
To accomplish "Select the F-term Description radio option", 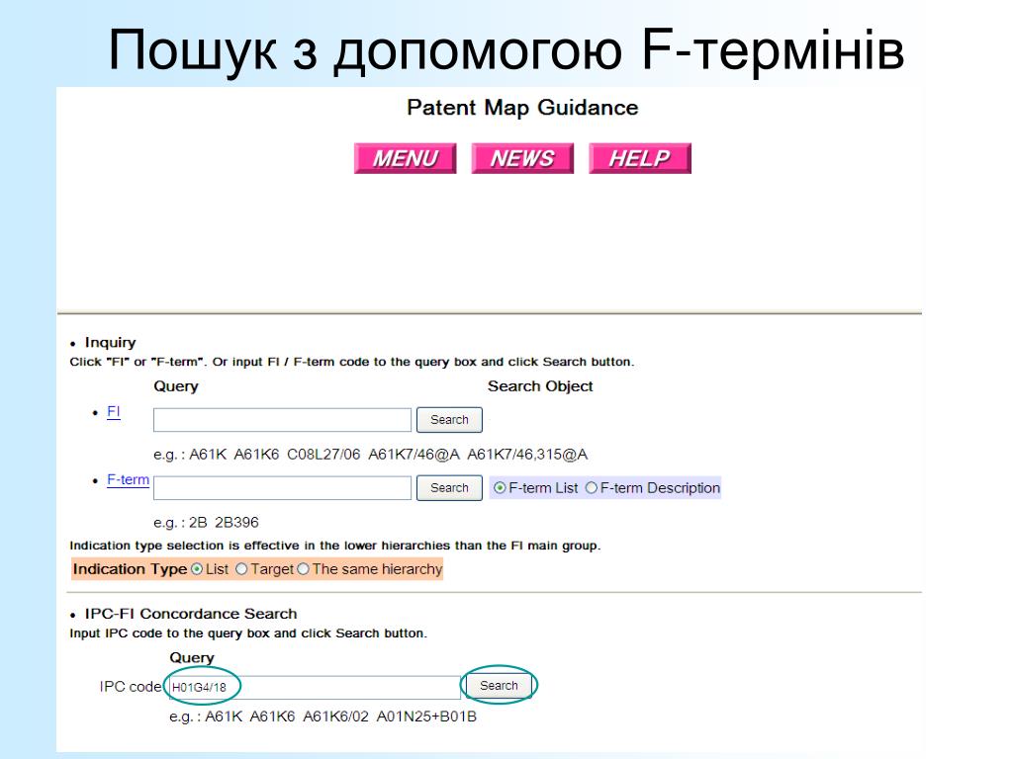I will point(592,488).
